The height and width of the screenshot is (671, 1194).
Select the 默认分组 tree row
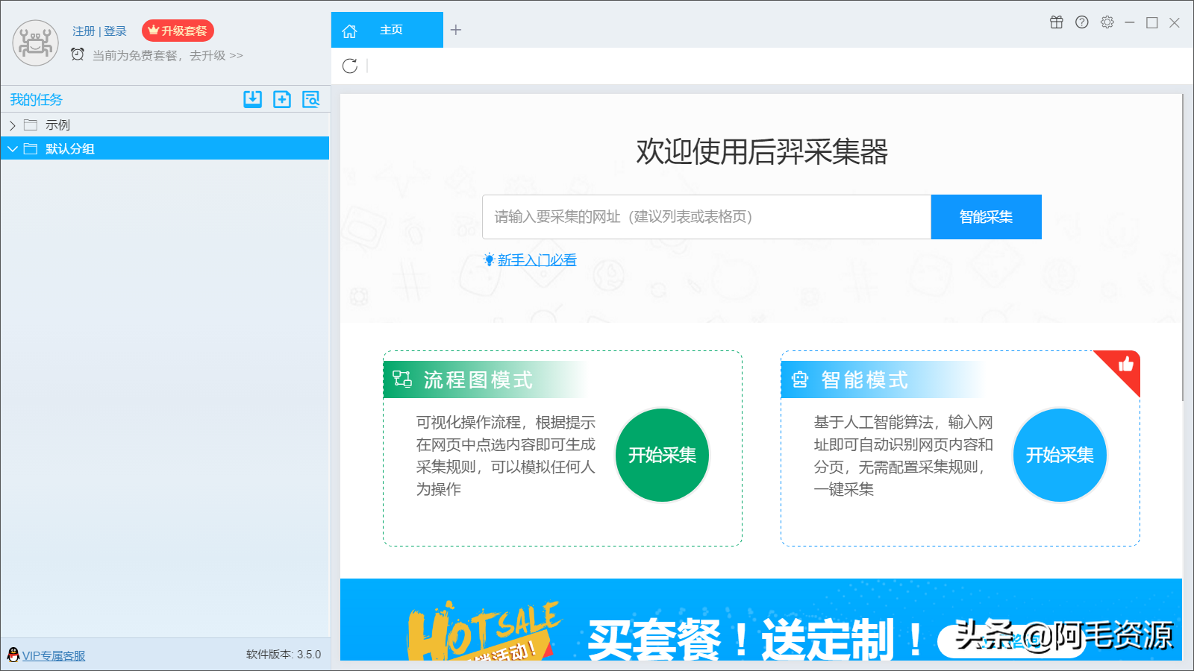click(x=165, y=148)
